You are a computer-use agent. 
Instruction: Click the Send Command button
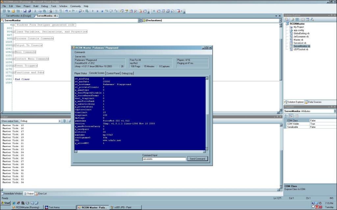click(197, 159)
